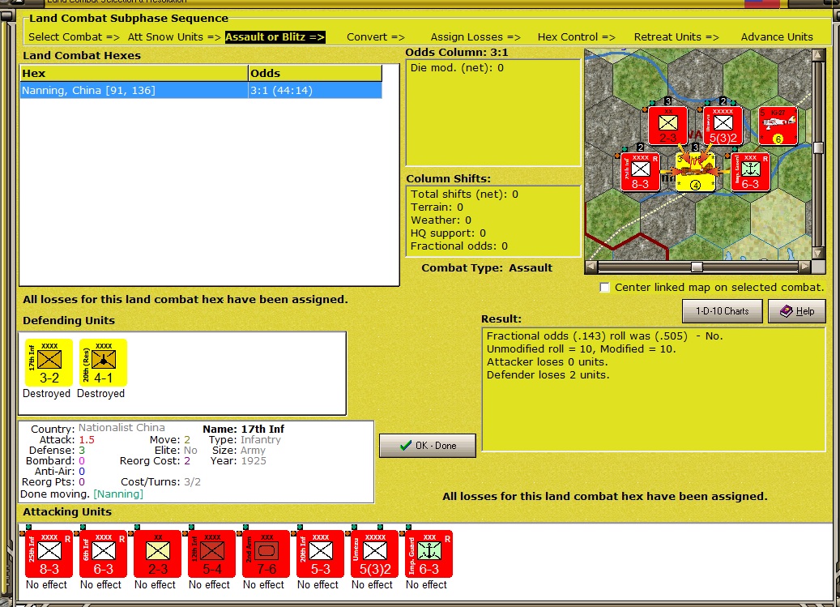Click the 8-3 infantry counter on map
The height and width of the screenshot is (607, 840).
pos(640,172)
